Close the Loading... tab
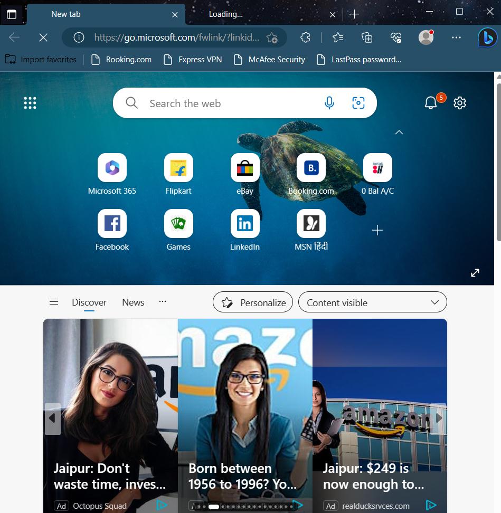Screen dimensions: 501x513 333,15
